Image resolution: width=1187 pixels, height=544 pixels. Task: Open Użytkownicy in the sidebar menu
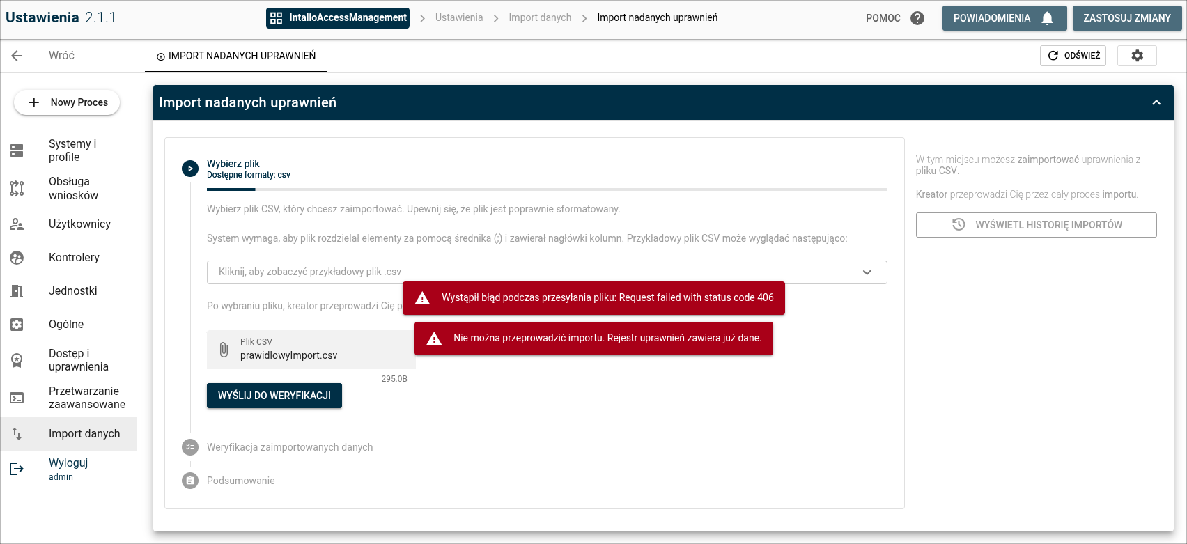(x=79, y=224)
